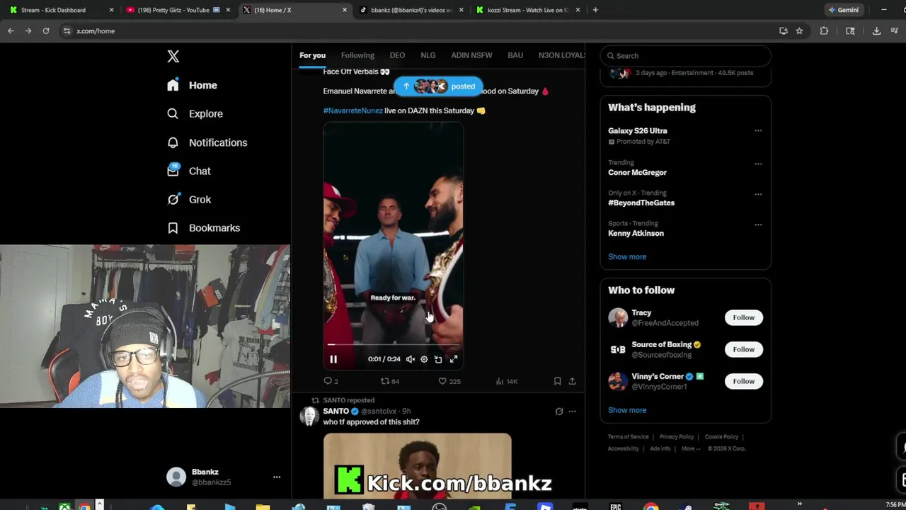Open the DEO list tab

coord(397,55)
